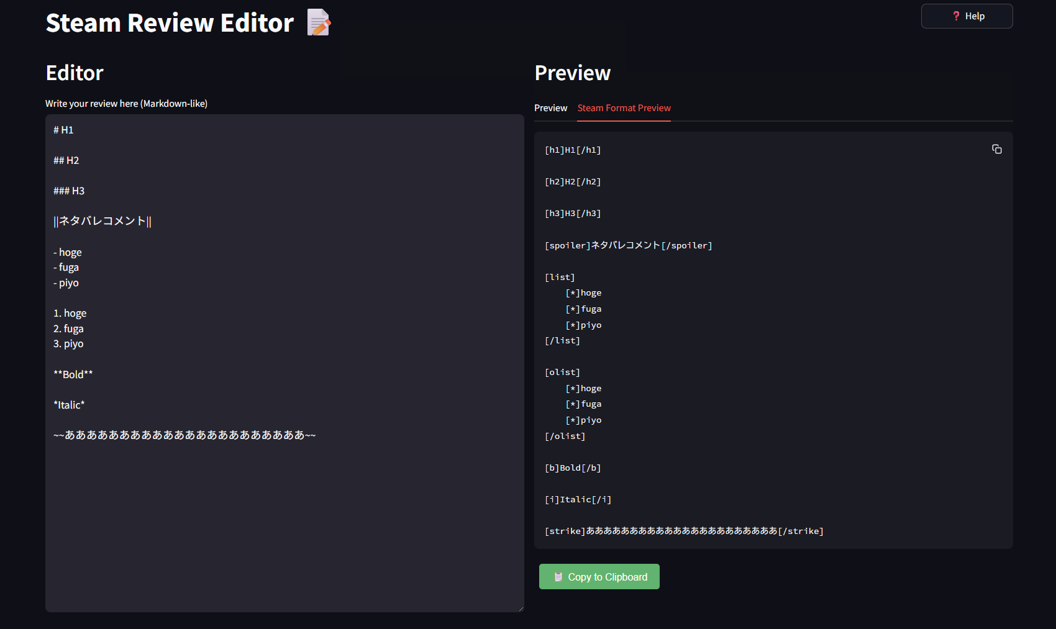Image resolution: width=1056 pixels, height=629 pixels.
Task: Click the clipboard icon on the green button
Action: [x=558, y=577]
